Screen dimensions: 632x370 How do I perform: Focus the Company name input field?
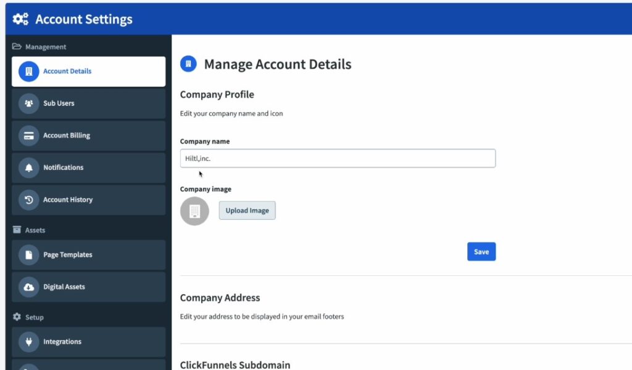(338, 158)
